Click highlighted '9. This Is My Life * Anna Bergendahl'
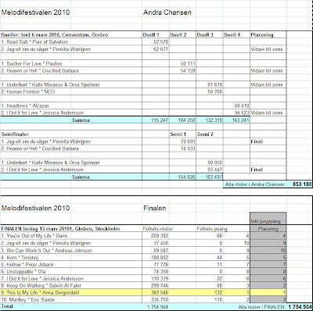 tap(40, 292)
